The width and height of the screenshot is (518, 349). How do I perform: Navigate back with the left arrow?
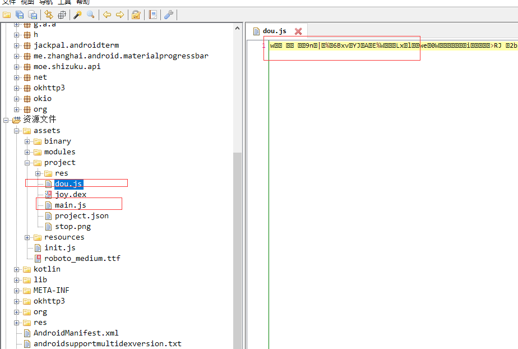click(107, 15)
